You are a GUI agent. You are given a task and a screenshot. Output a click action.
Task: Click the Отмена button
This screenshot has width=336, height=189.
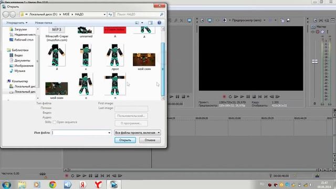[x=150, y=140]
